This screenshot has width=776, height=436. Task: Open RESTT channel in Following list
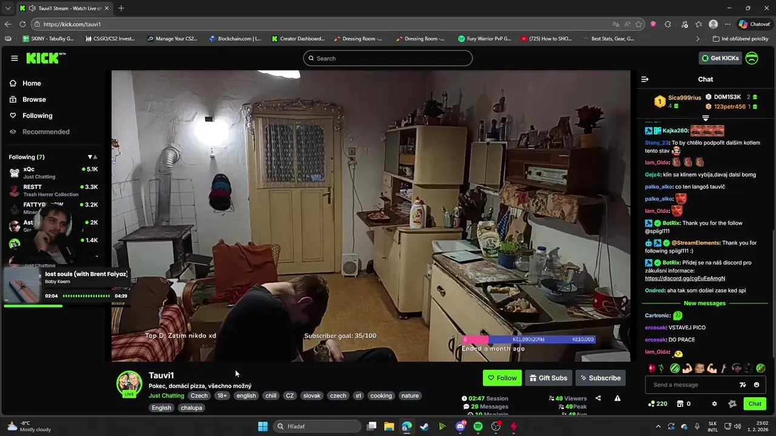click(x=53, y=190)
